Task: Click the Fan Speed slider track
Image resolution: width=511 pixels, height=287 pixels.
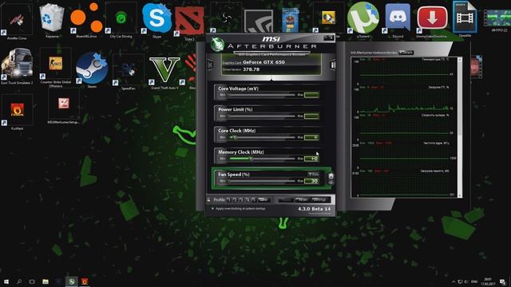Action: [x=263, y=181]
